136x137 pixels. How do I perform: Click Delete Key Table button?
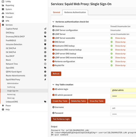[x=78, y=101]
